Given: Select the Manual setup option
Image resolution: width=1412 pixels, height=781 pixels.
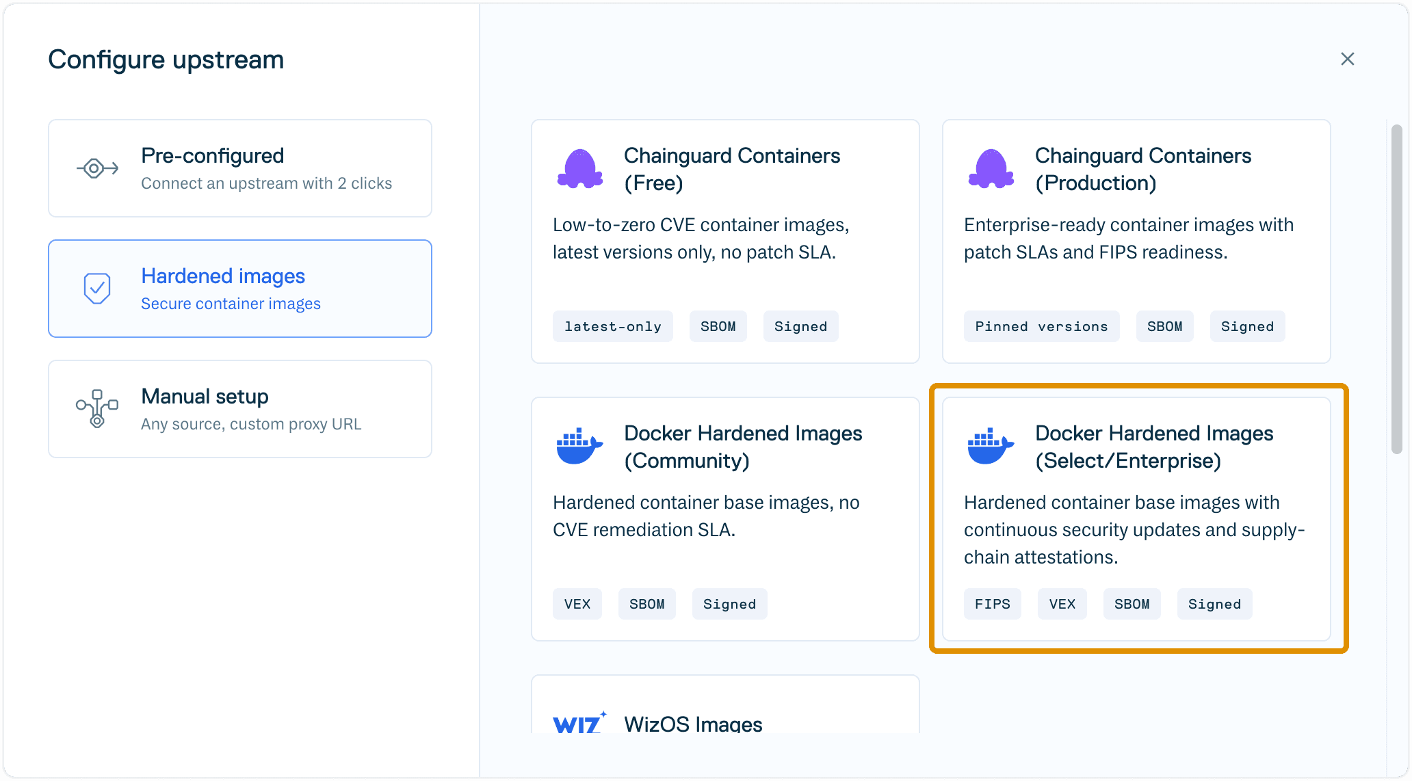Looking at the screenshot, I should click(240, 409).
